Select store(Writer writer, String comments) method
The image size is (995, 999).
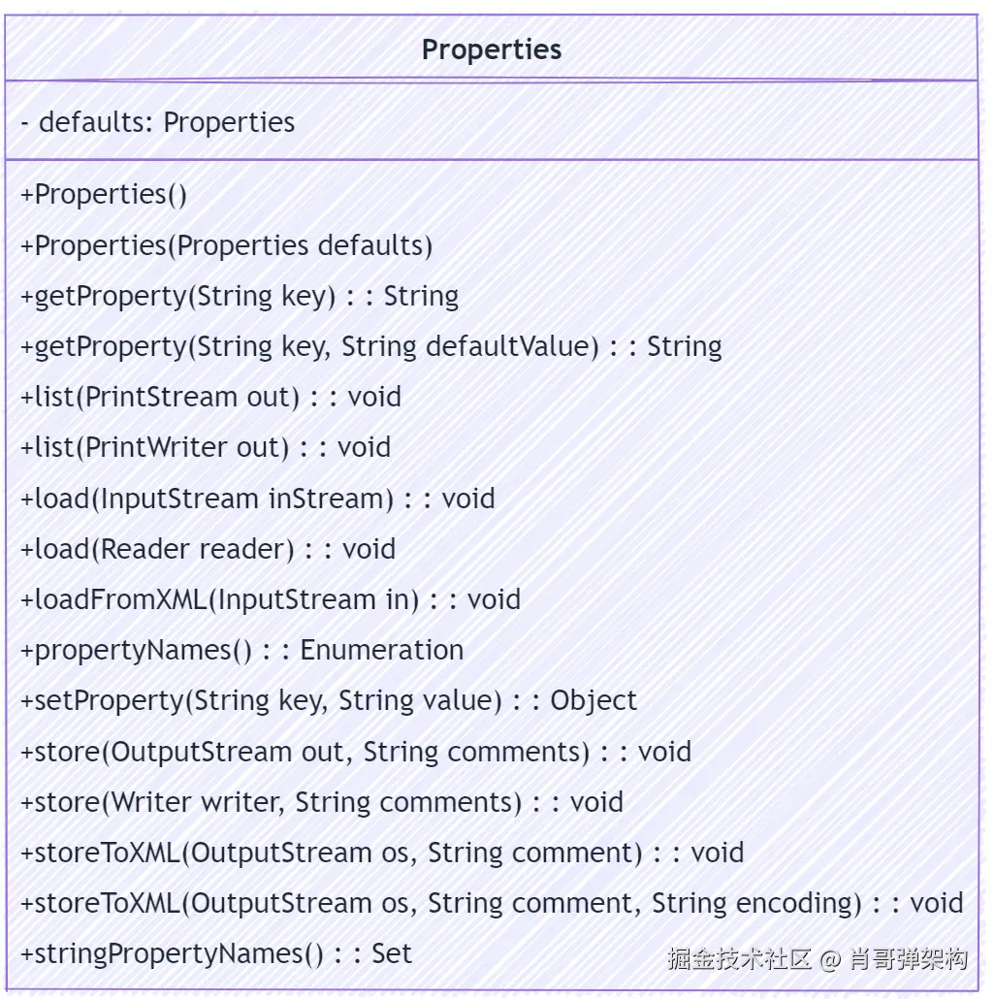[x=322, y=802]
